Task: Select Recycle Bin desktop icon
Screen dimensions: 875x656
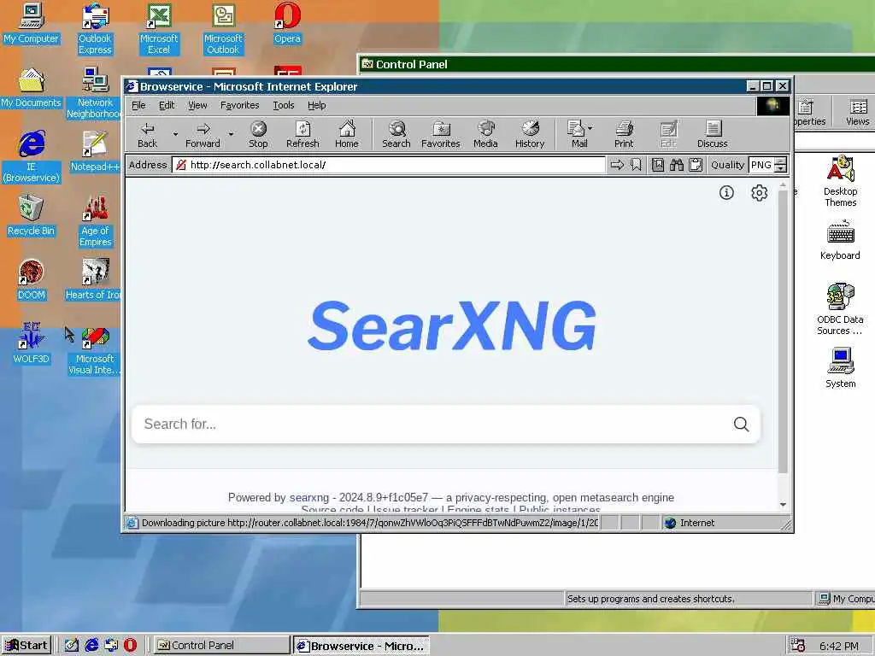Action: pyautogui.click(x=32, y=216)
